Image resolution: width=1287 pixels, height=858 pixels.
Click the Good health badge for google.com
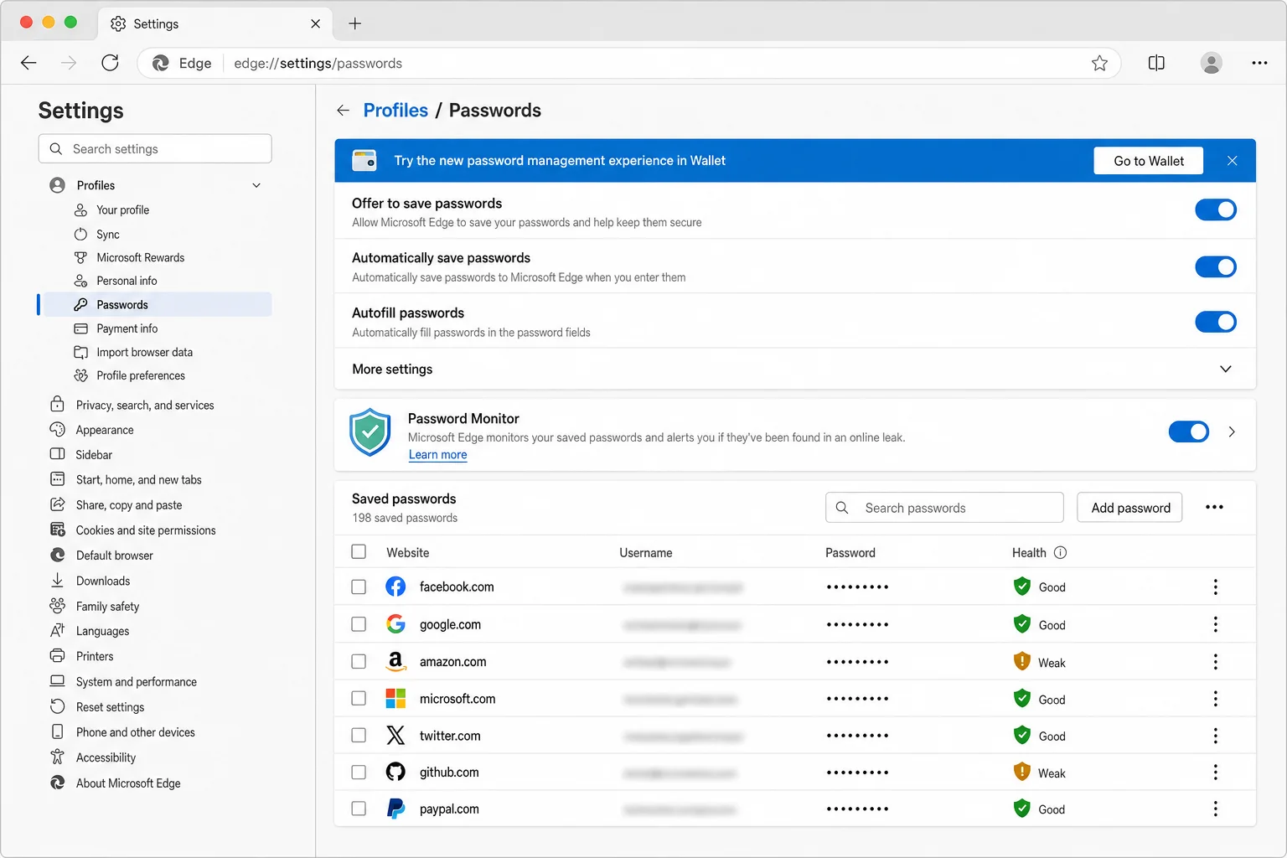click(x=1039, y=624)
